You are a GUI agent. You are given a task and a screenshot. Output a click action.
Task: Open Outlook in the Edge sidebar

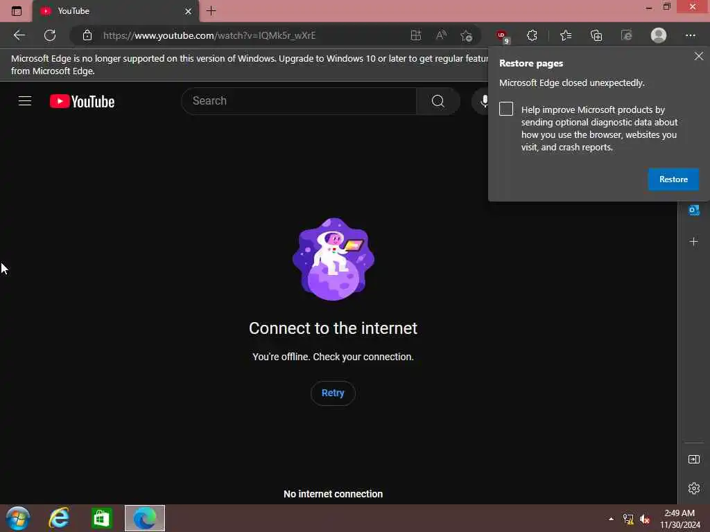click(693, 211)
